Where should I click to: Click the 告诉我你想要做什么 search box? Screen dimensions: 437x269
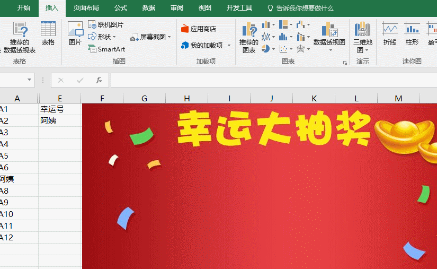301,8
